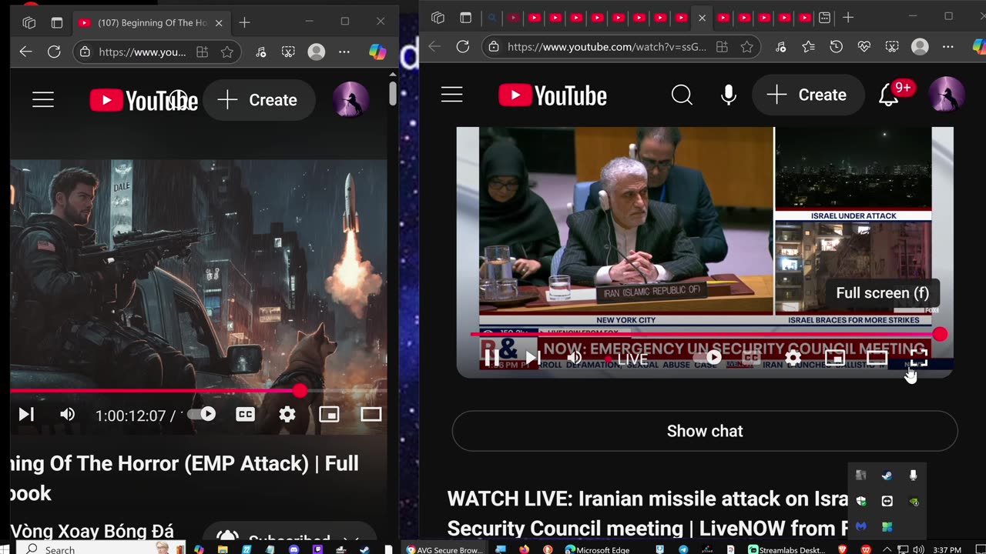Screen dimensions: 986x554
Task: Open YouTube search in right window
Action: [682, 95]
